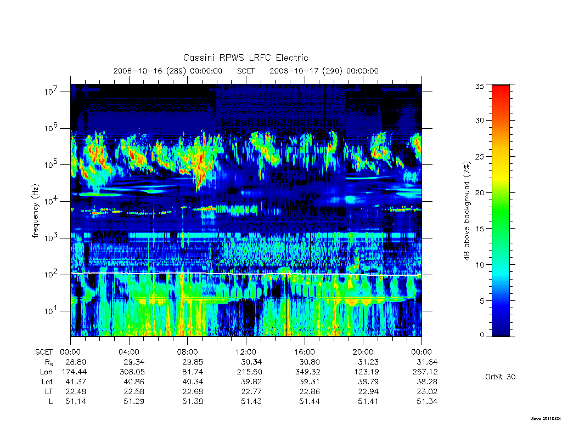Click the color bar tick label '0'

pyautogui.click(x=482, y=334)
